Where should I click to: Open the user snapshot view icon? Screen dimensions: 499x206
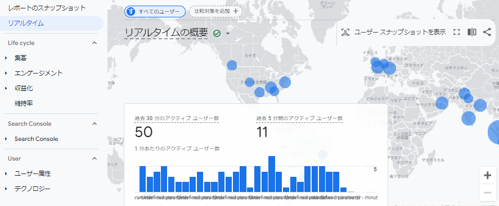point(345,32)
